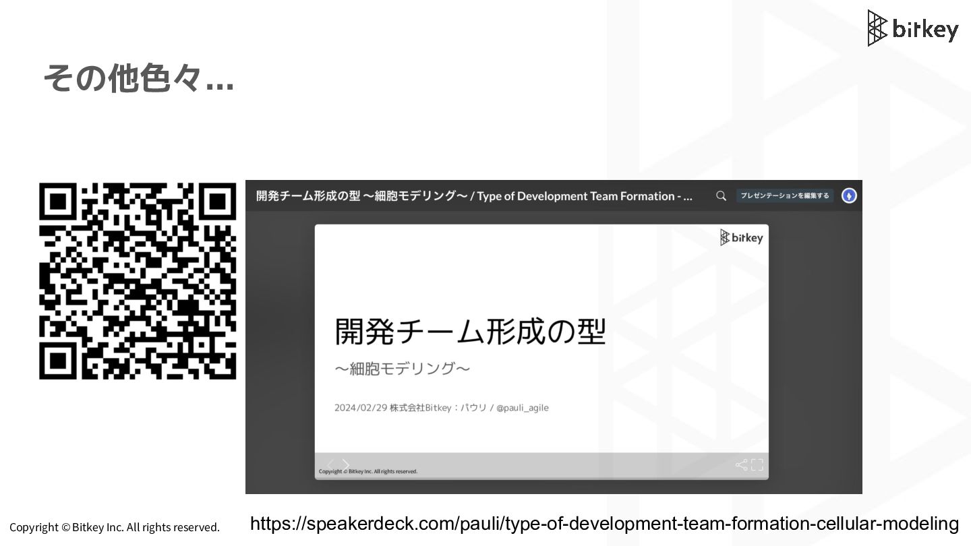Open the speakerdeck.com/pauli URL link
Image resolution: width=971 pixels, height=546 pixels.
coord(604,523)
